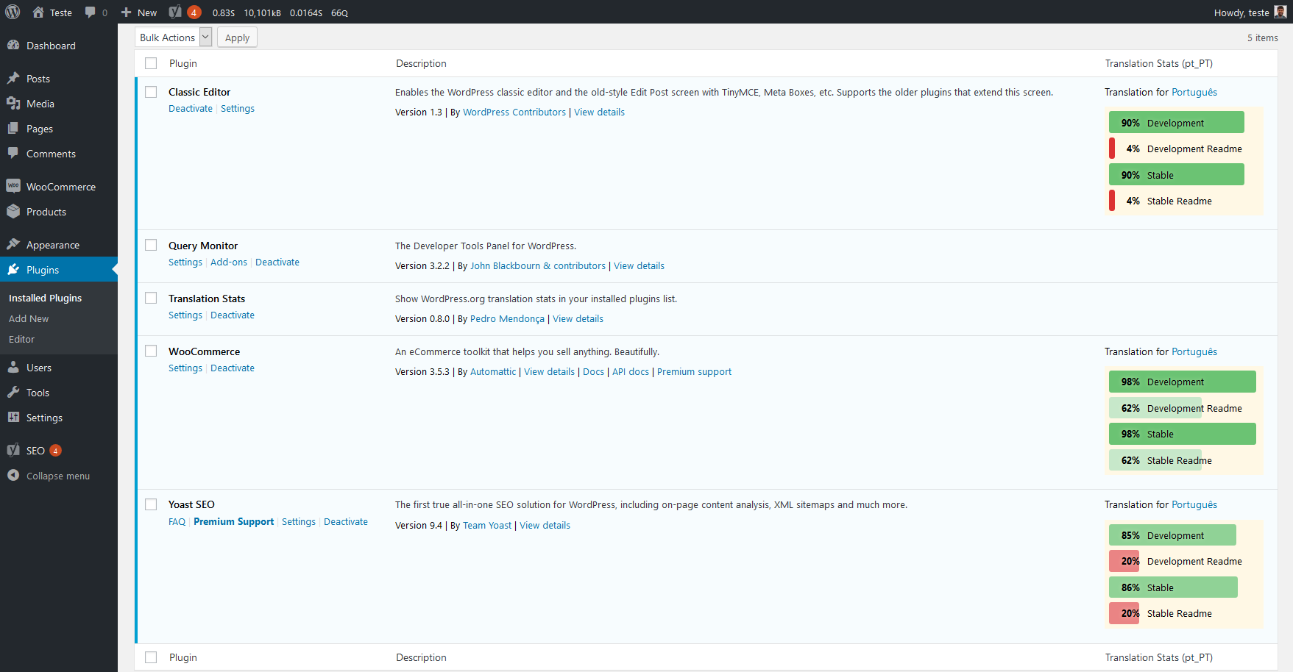Open Query Monitor Add-ons link
This screenshot has height=672, width=1293.
229,262
